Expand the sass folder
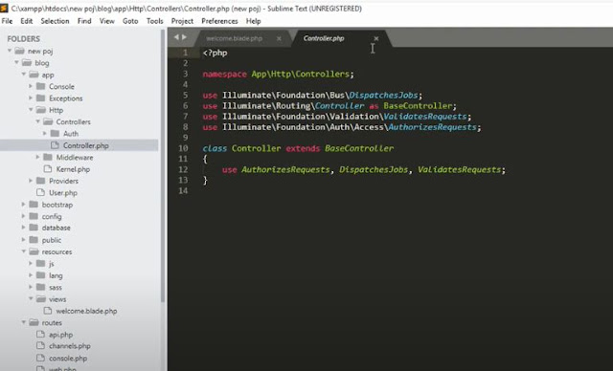Screen dimensions: 613x371 point(31,287)
